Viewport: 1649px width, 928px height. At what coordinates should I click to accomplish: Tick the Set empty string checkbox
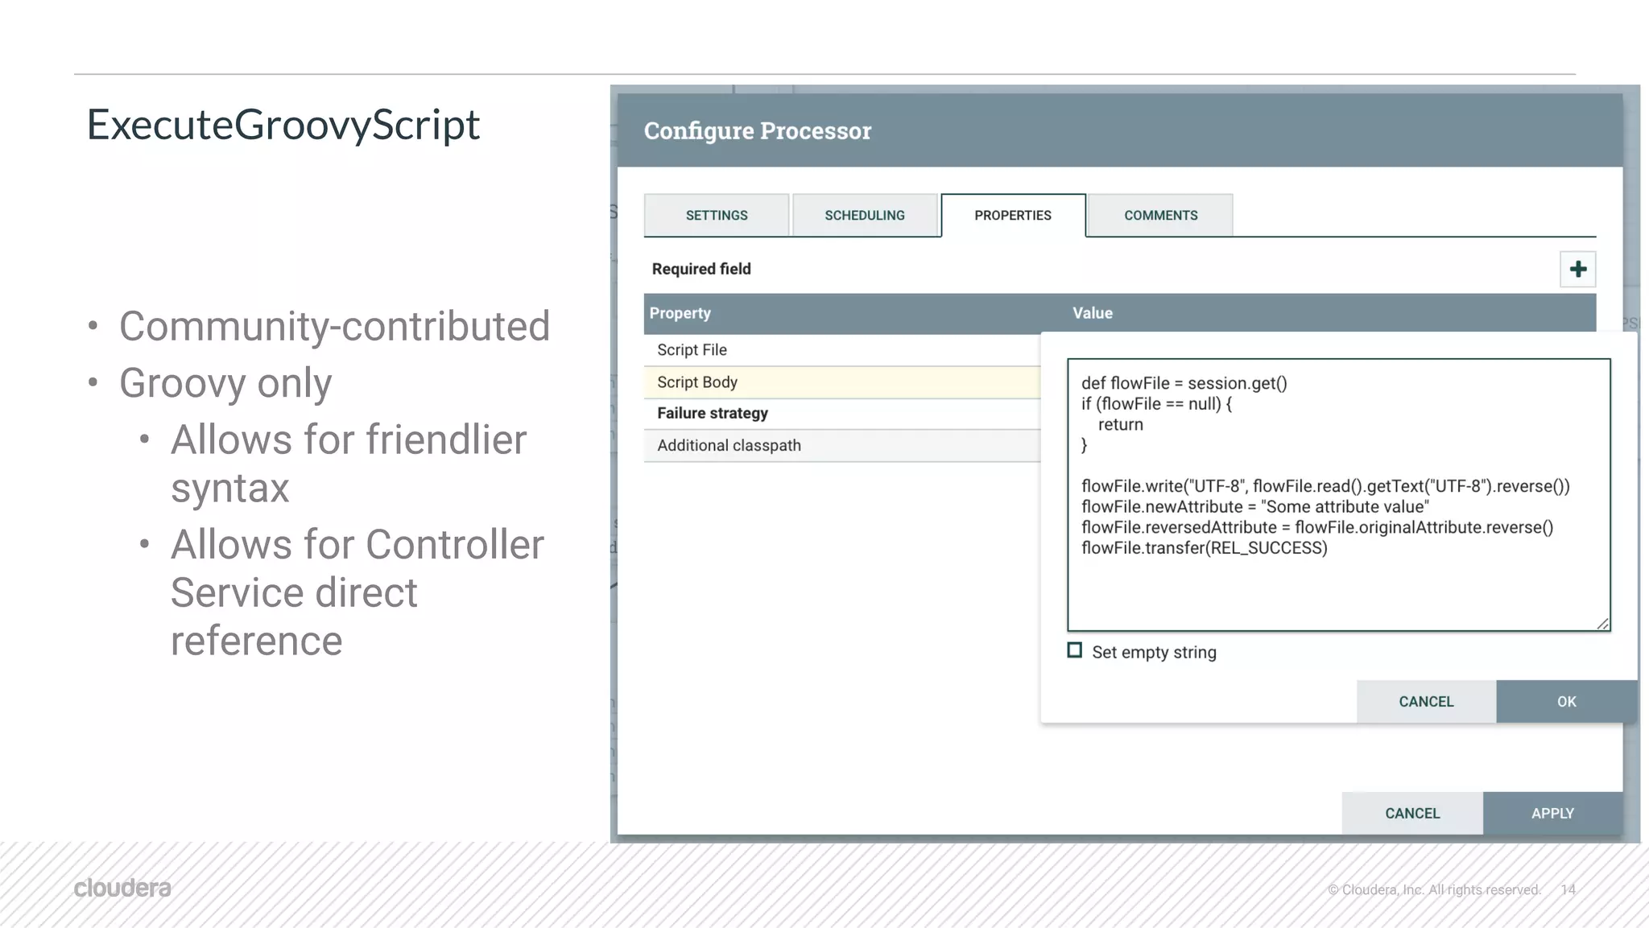pos(1075,650)
